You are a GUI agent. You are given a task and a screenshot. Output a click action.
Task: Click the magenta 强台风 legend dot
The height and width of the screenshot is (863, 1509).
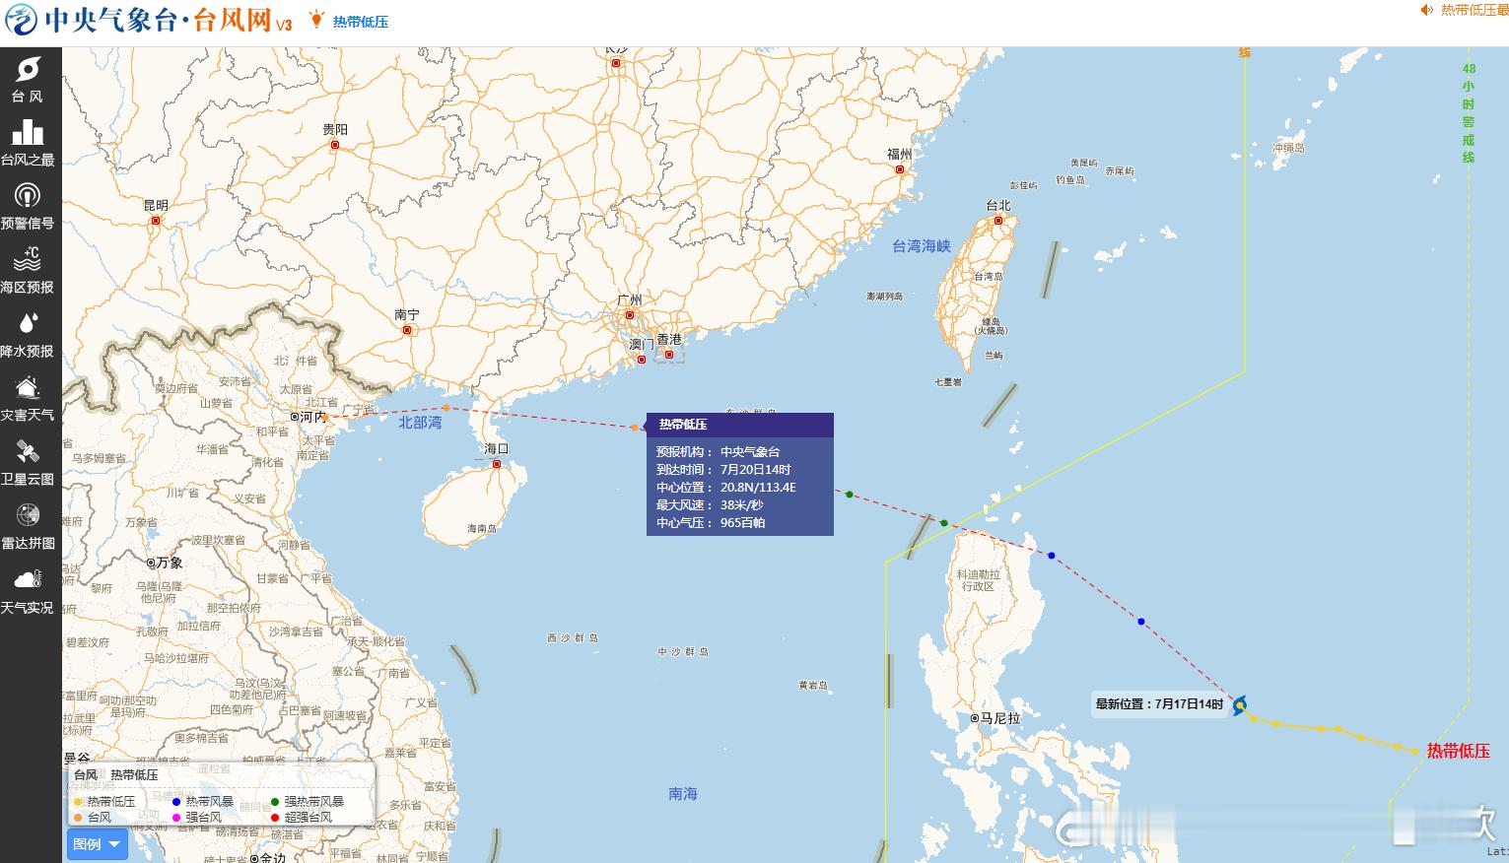pyautogui.click(x=177, y=817)
